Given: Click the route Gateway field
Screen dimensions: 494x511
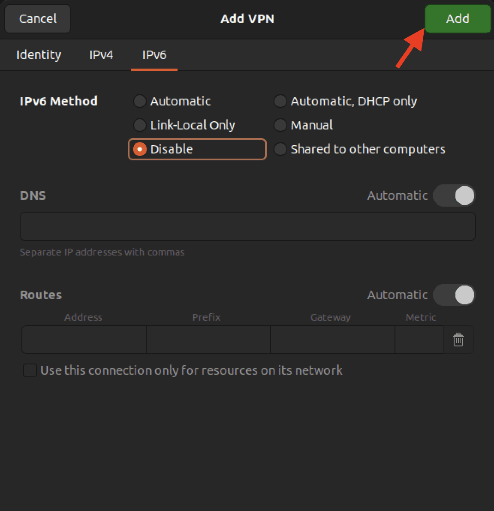Looking at the screenshot, I should click(332, 340).
